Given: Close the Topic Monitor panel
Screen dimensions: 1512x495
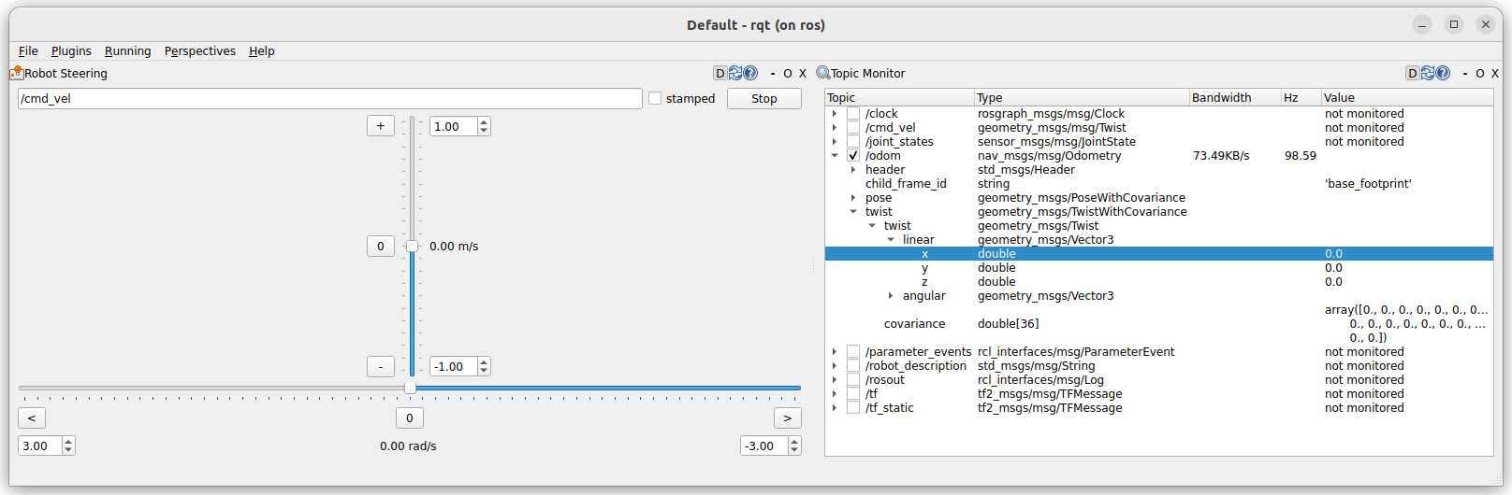Looking at the screenshot, I should click(x=1495, y=73).
